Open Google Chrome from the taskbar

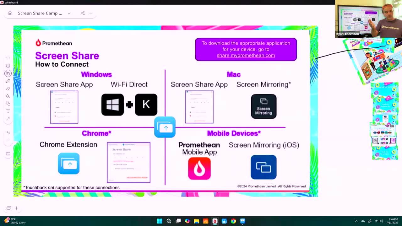click(x=233, y=221)
